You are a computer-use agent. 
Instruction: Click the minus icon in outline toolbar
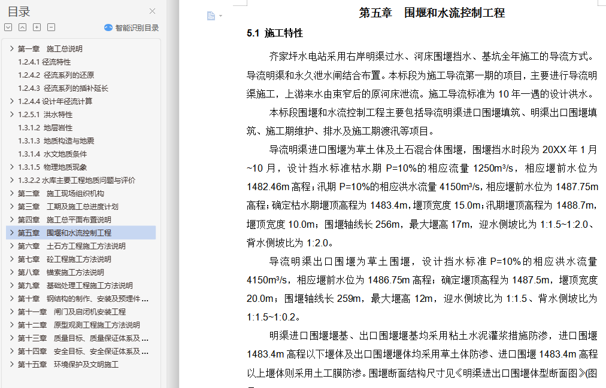click(51, 27)
